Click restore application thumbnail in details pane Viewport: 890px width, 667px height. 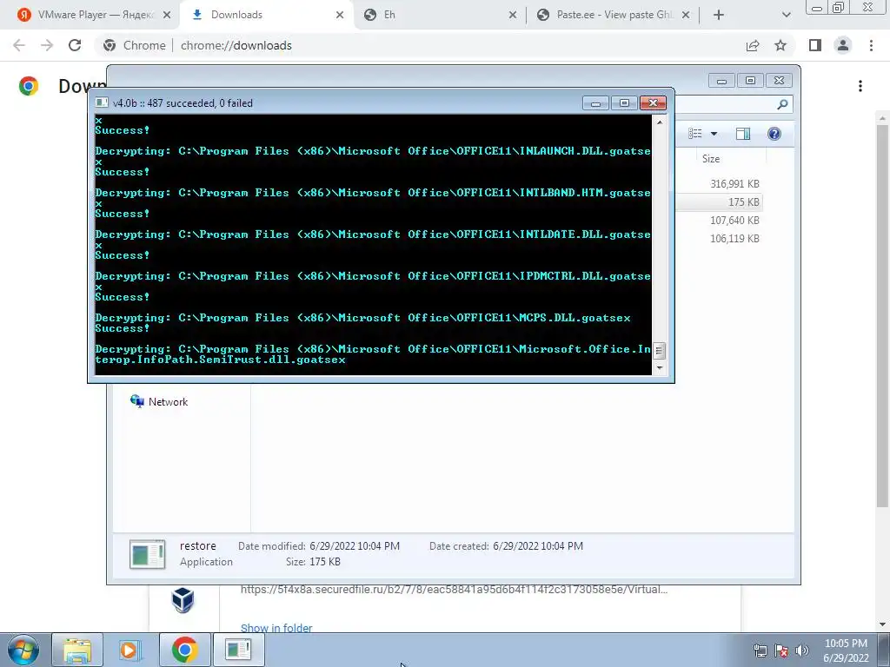[x=148, y=554]
